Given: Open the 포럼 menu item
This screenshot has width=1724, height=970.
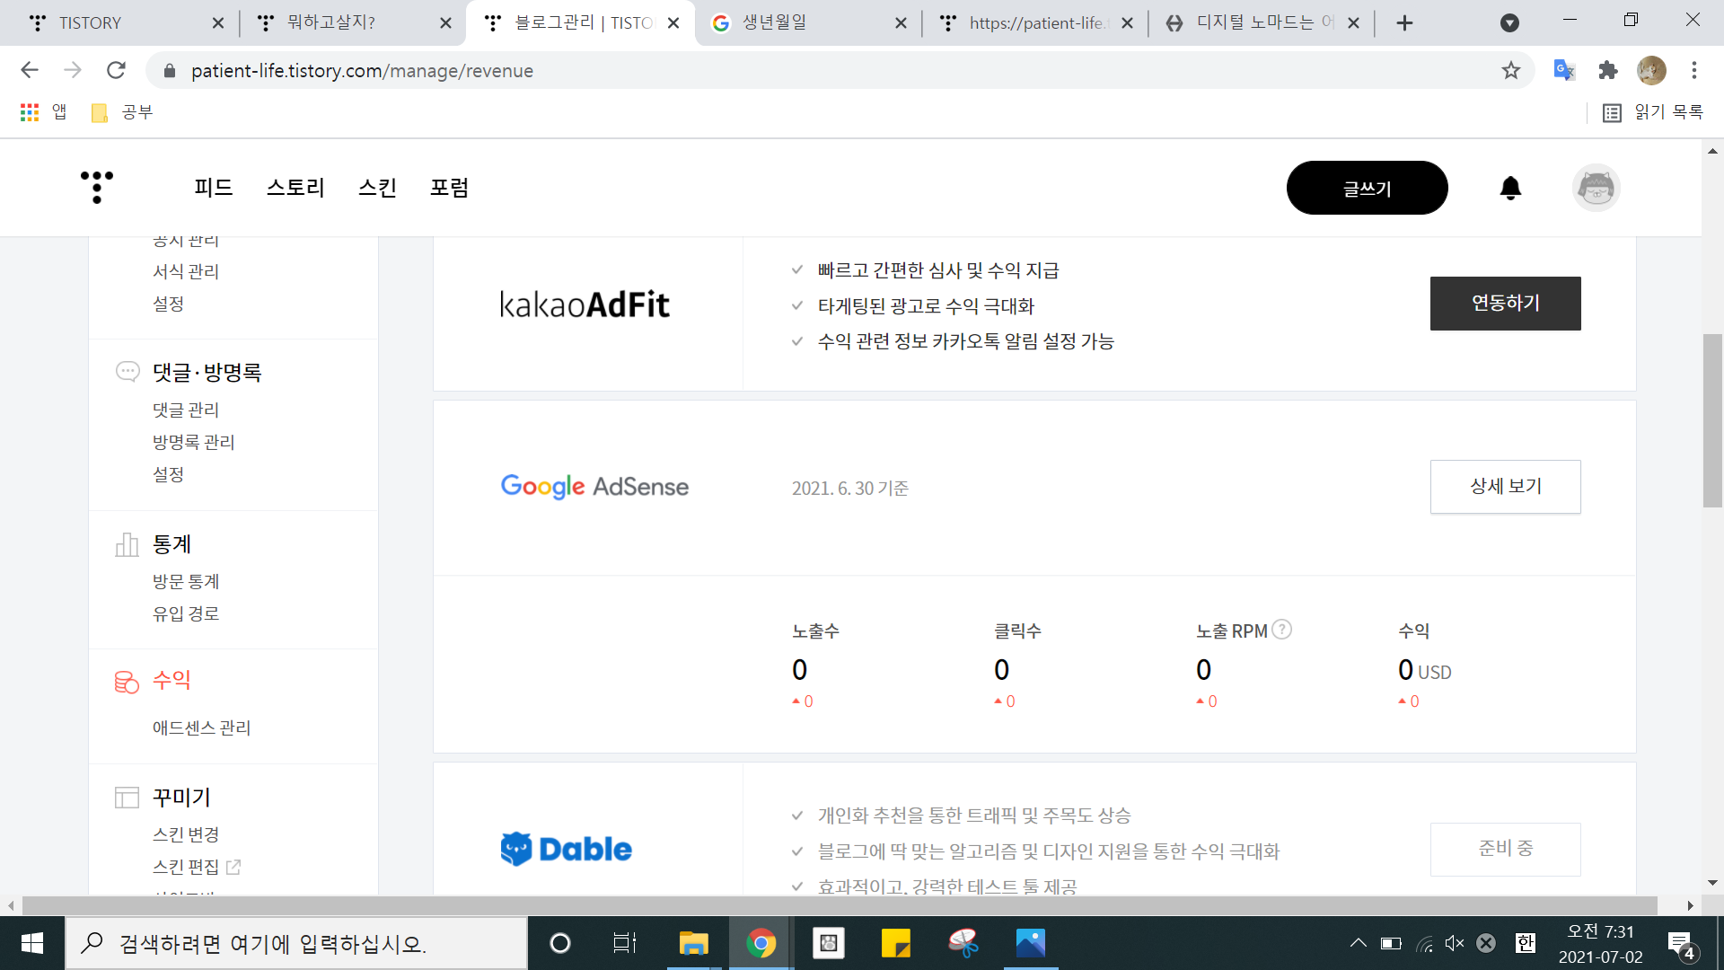Looking at the screenshot, I should pos(449,188).
